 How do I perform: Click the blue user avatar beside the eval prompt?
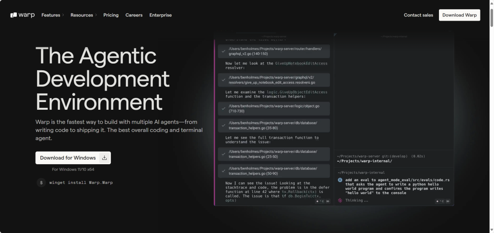(340, 180)
